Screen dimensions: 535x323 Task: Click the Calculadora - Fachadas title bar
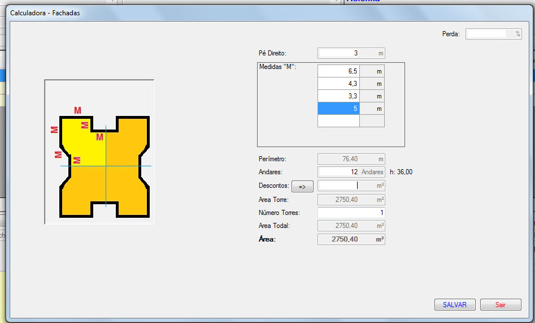point(269,13)
